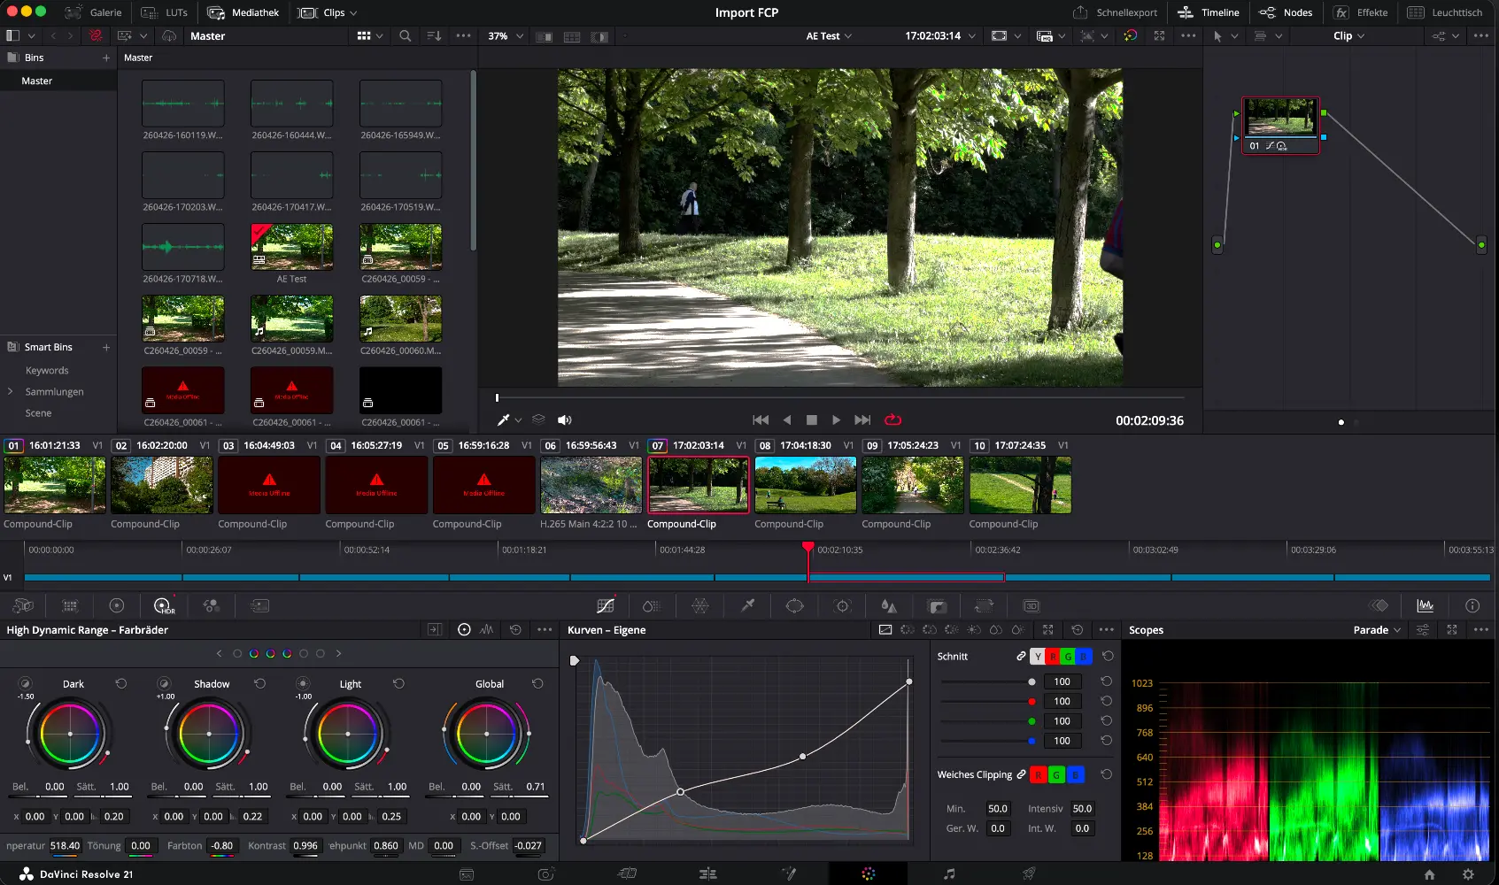Open the LUTs panel
This screenshot has width=1499, height=885.
(x=165, y=12)
